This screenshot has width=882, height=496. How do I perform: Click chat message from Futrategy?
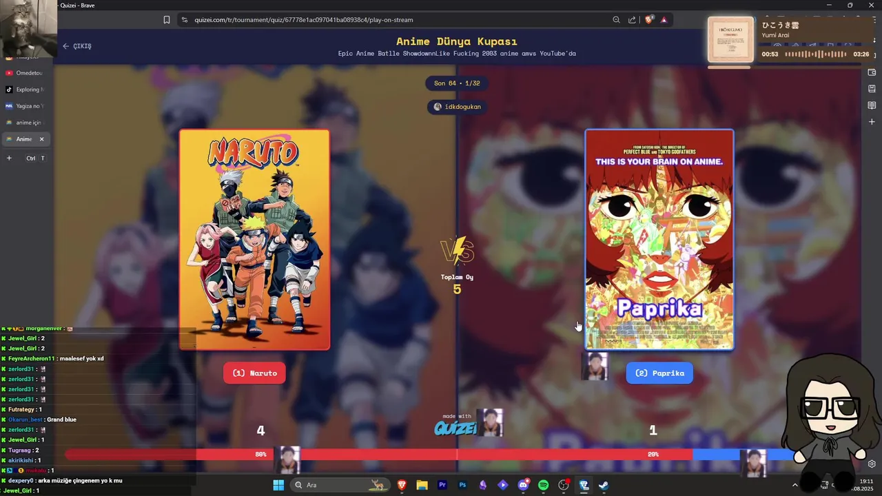tap(22, 409)
